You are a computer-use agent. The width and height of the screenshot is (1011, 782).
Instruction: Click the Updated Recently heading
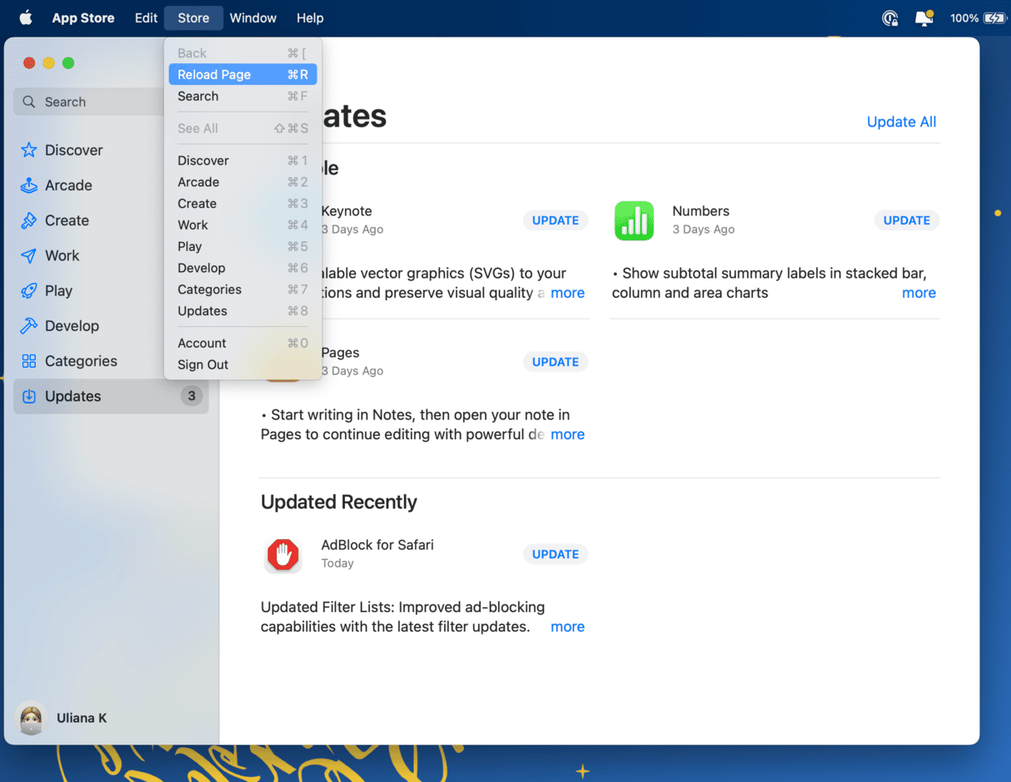coord(338,502)
